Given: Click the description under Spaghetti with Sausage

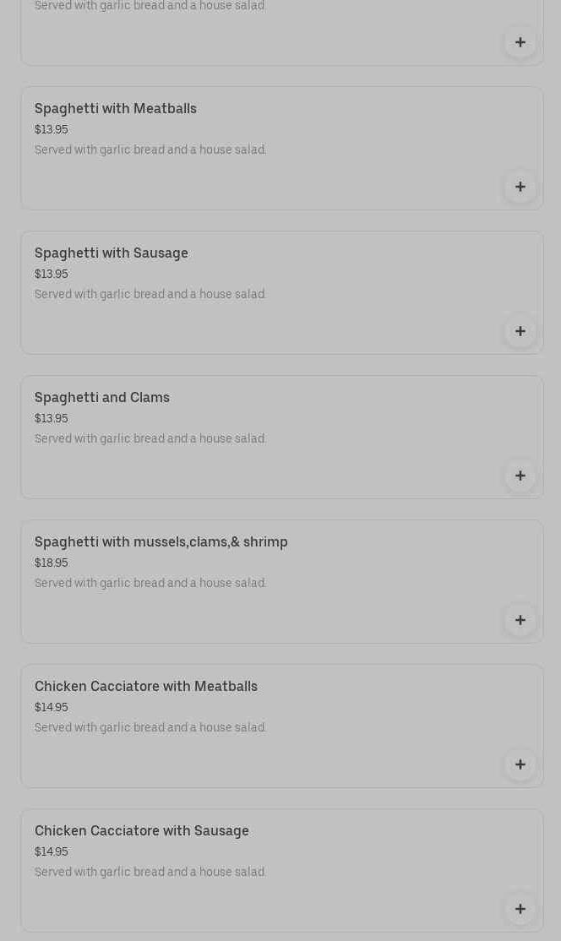Looking at the screenshot, I should click(150, 294).
